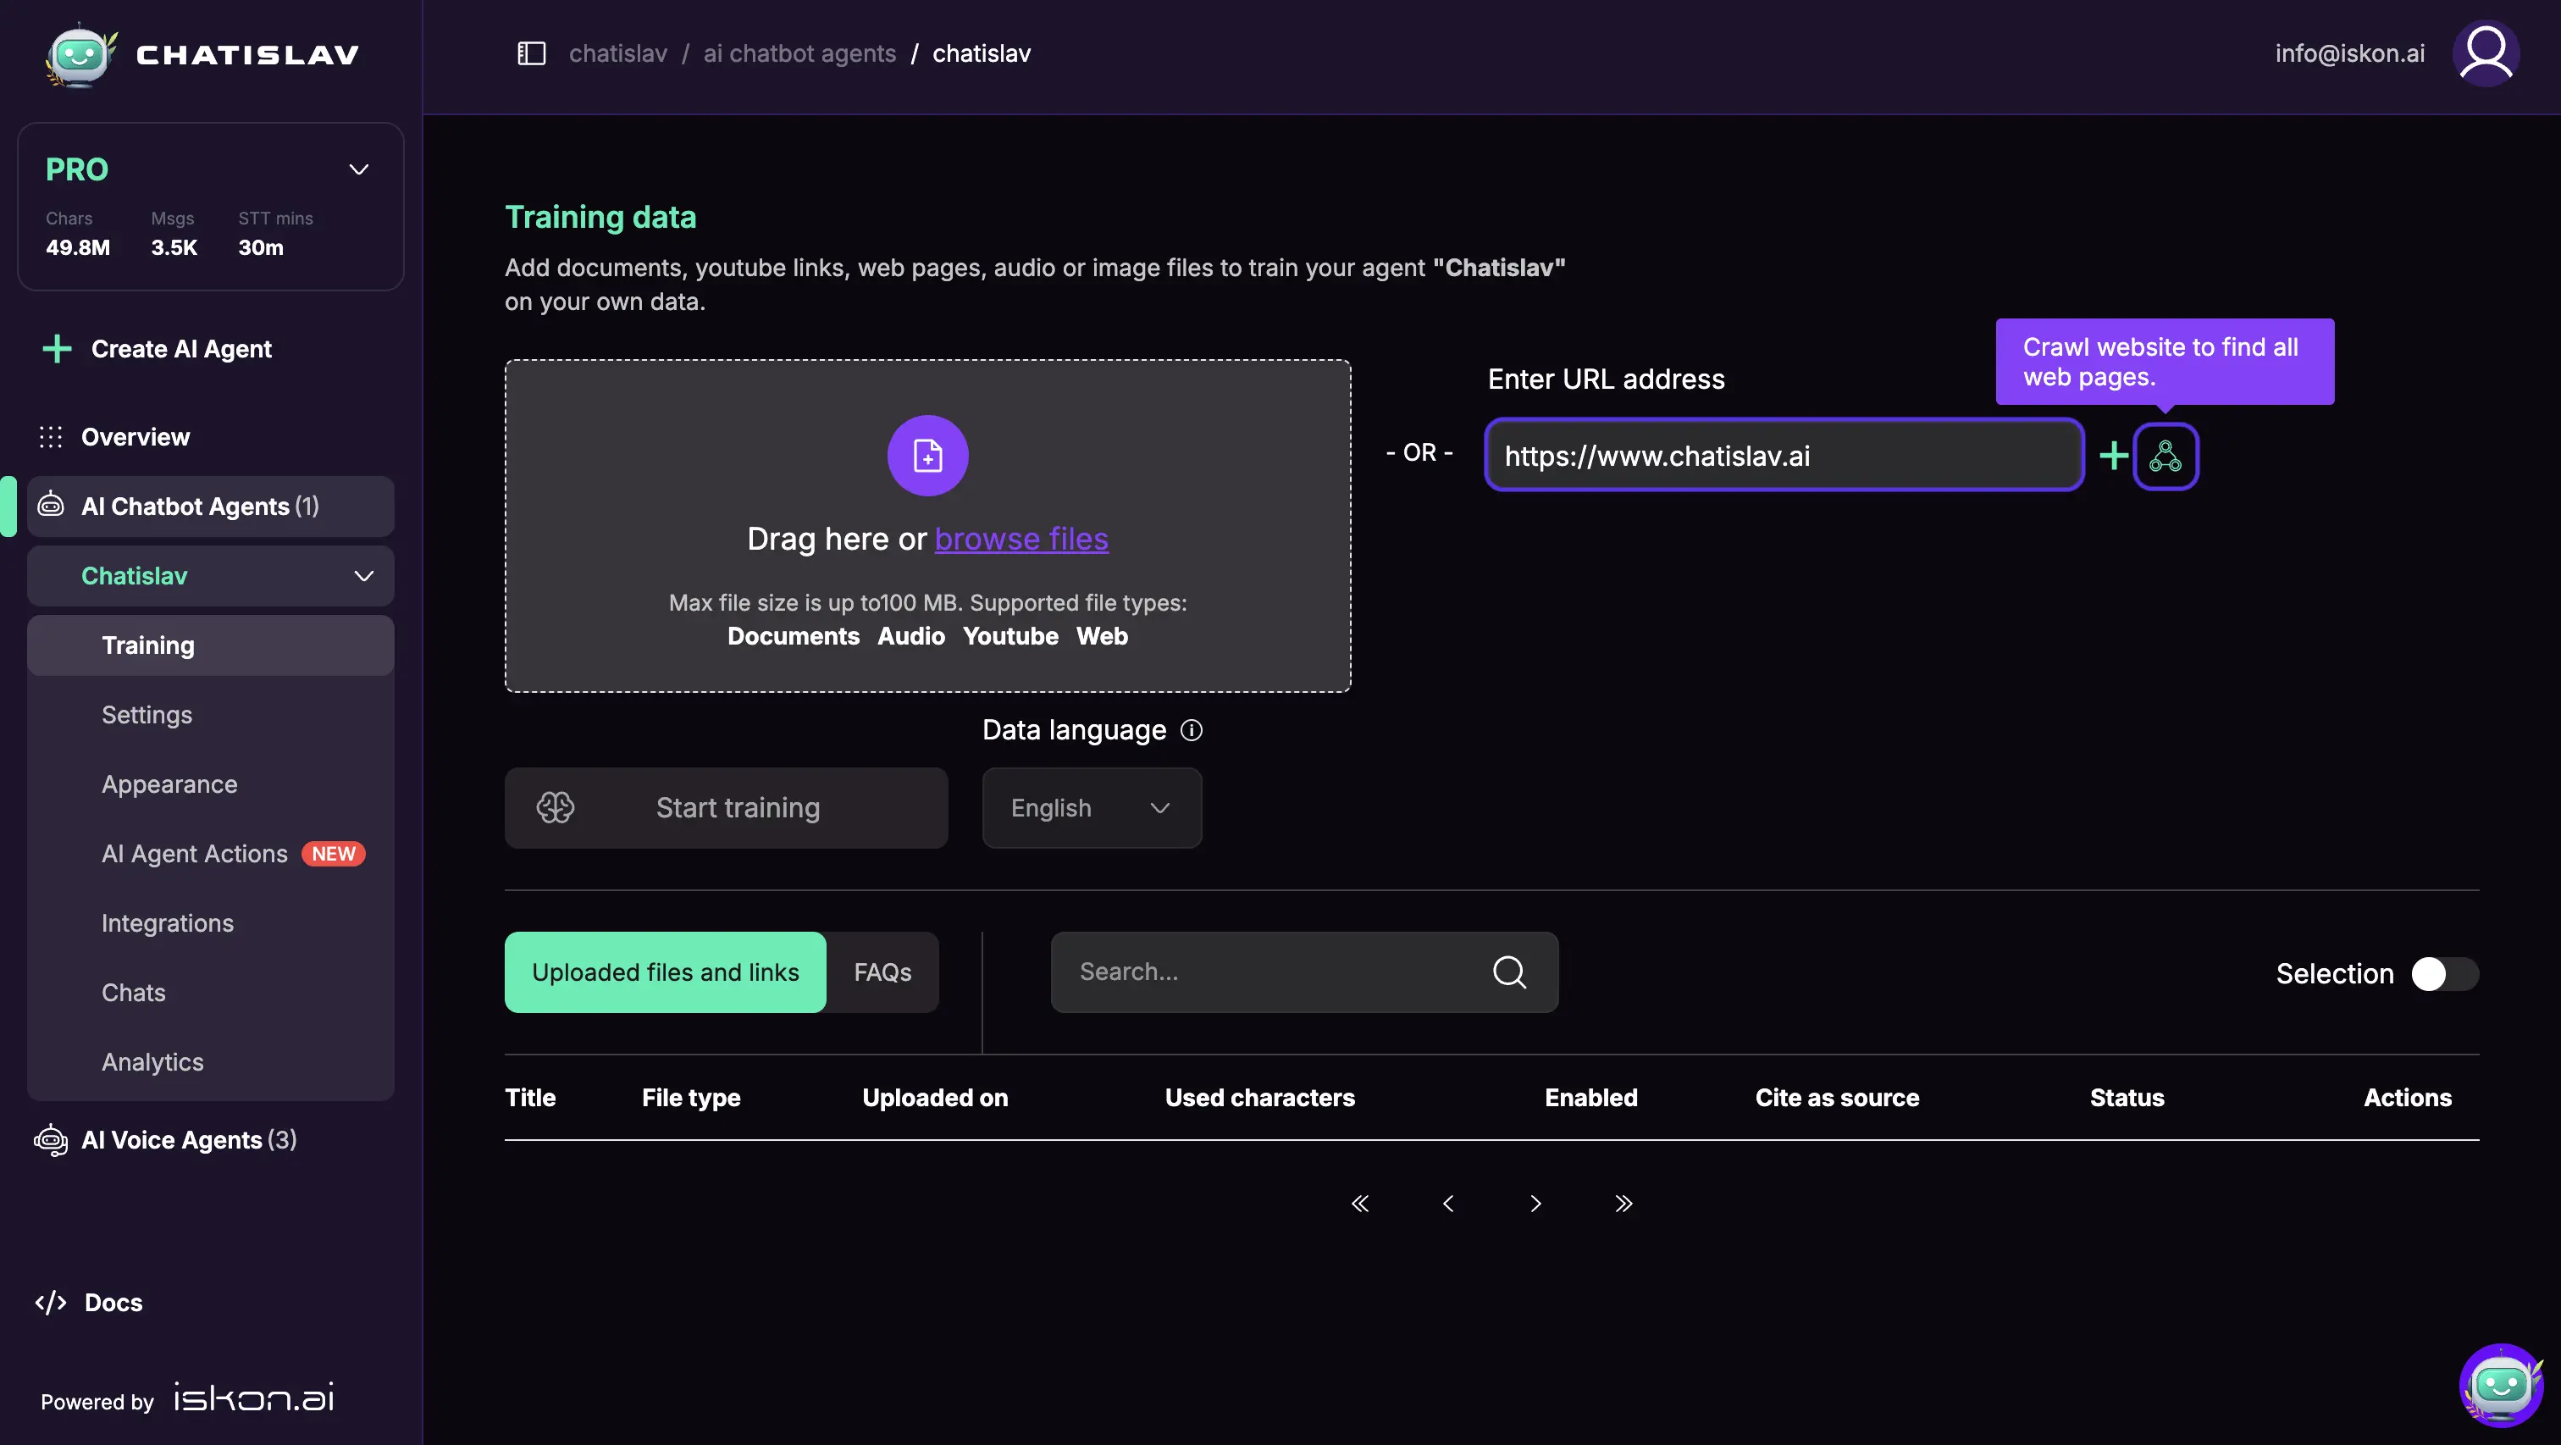Click the Msgs 3.5K usage value

(x=174, y=247)
